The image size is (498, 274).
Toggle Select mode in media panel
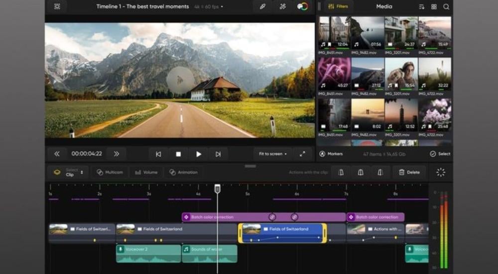click(x=440, y=154)
